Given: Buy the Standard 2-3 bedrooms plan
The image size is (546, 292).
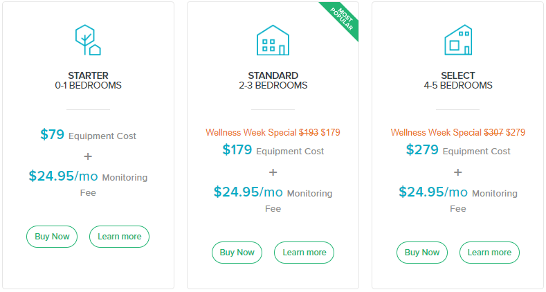Looking at the screenshot, I should click(x=237, y=253).
